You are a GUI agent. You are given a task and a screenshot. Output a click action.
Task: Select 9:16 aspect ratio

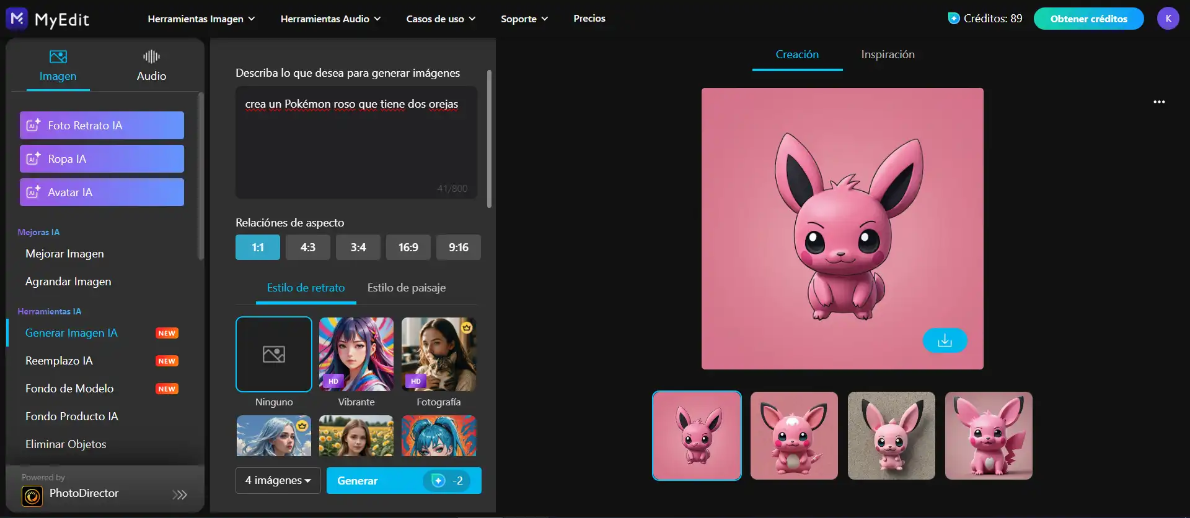coord(459,248)
